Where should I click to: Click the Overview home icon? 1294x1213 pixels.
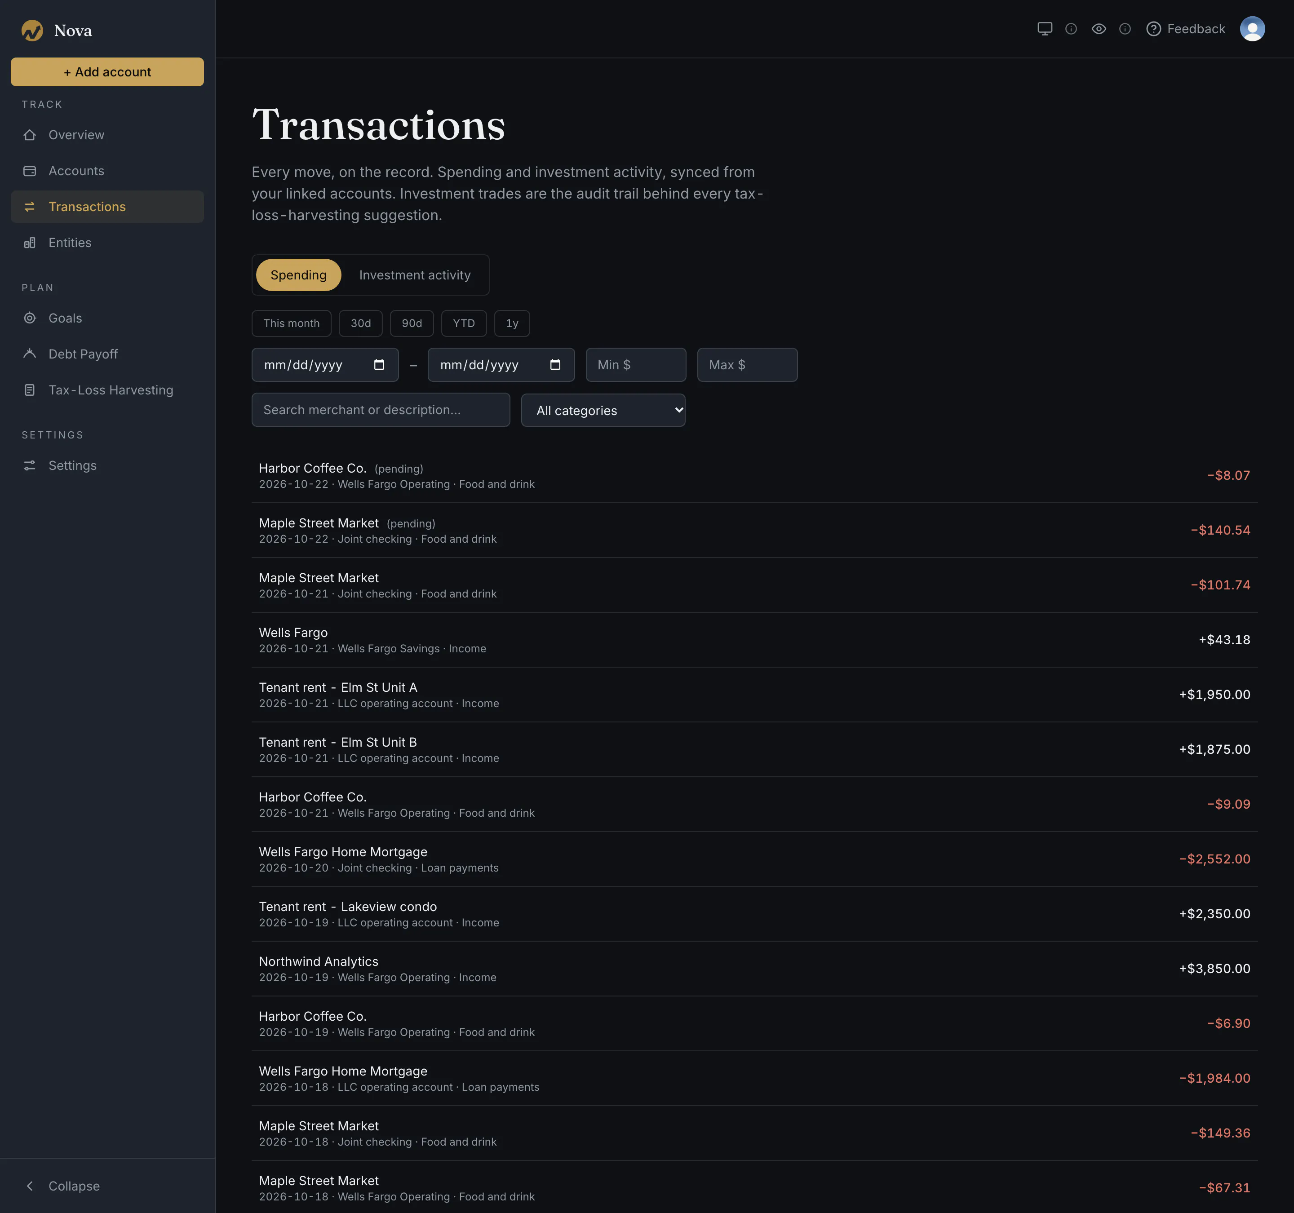30,135
